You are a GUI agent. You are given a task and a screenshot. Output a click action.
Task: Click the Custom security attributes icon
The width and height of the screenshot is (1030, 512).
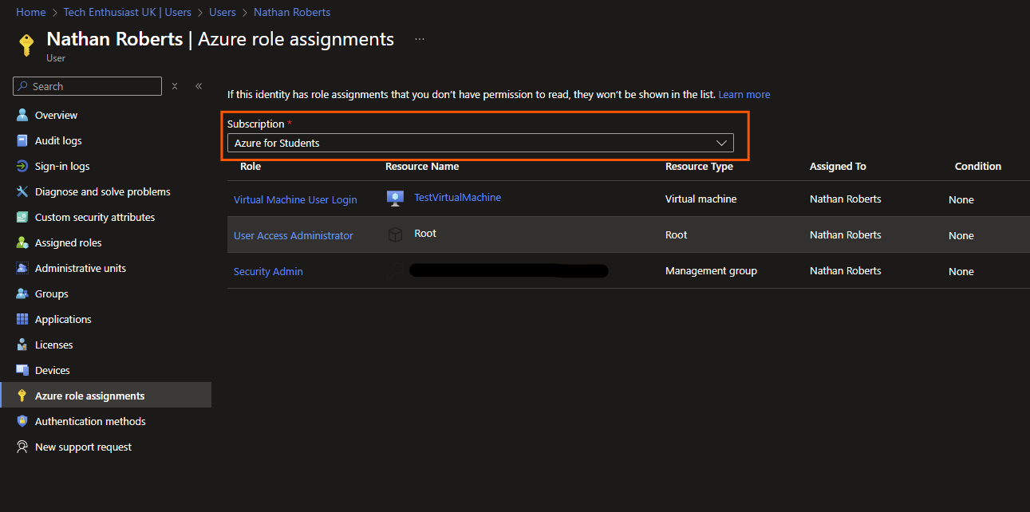point(22,217)
